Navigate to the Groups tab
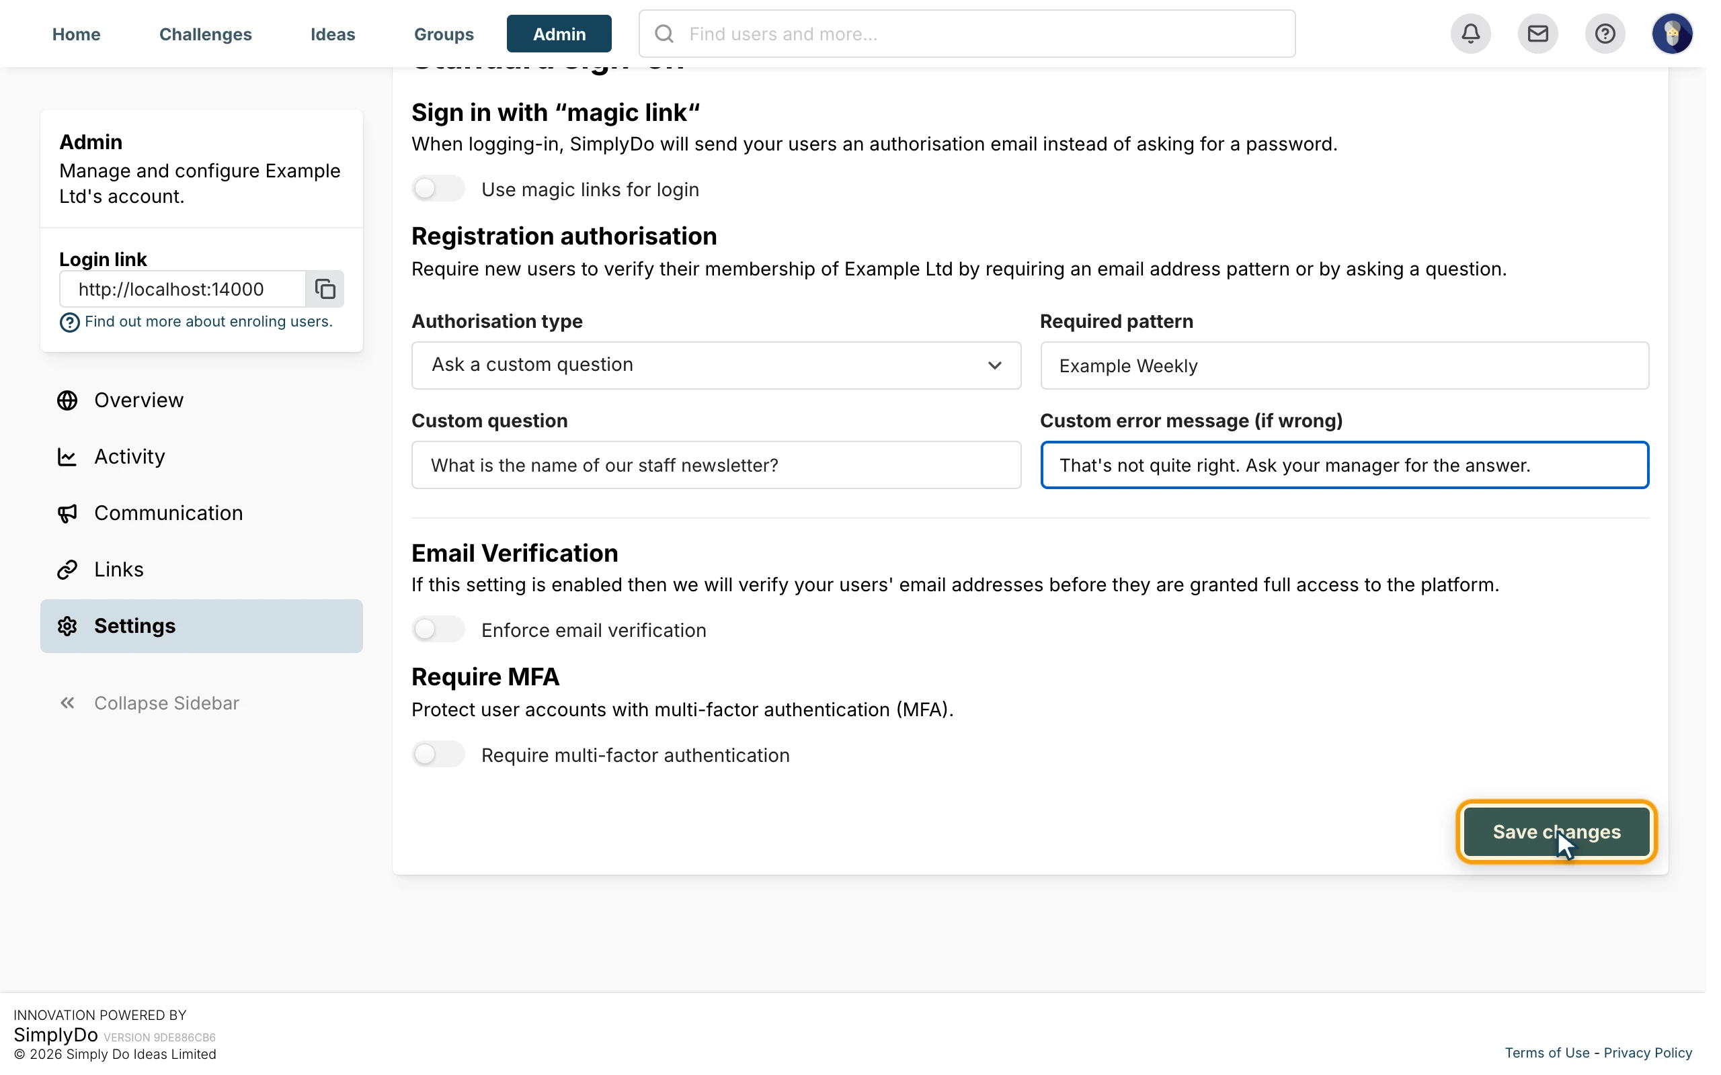The image size is (1721, 1075). click(x=444, y=34)
